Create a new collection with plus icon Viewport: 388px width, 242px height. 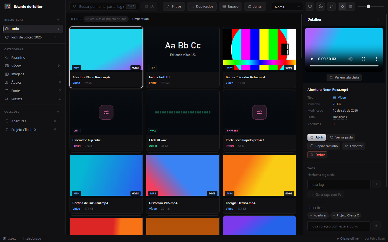58,112
